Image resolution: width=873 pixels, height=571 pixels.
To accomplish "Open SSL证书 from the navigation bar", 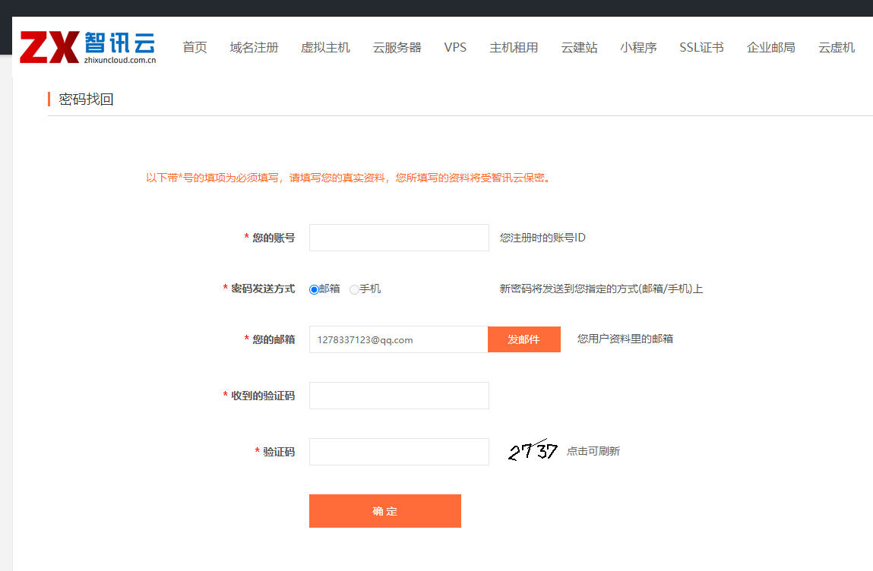I will point(701,47).
